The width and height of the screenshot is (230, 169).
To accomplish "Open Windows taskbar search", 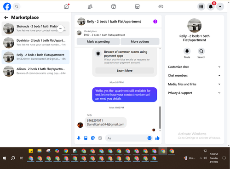I will coord(13,158).
